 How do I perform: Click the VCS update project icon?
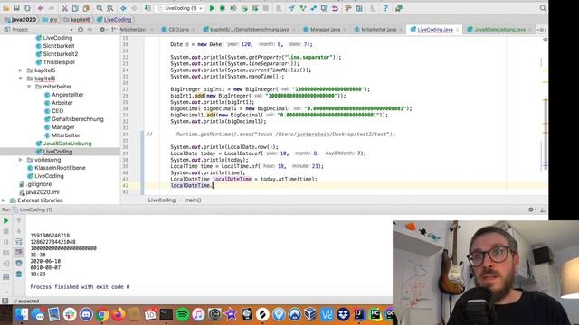click(292, 8)
